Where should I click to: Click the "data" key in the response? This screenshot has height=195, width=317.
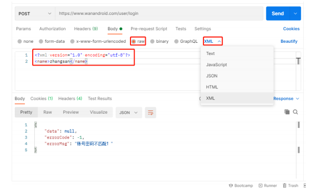tap(52, 131)
